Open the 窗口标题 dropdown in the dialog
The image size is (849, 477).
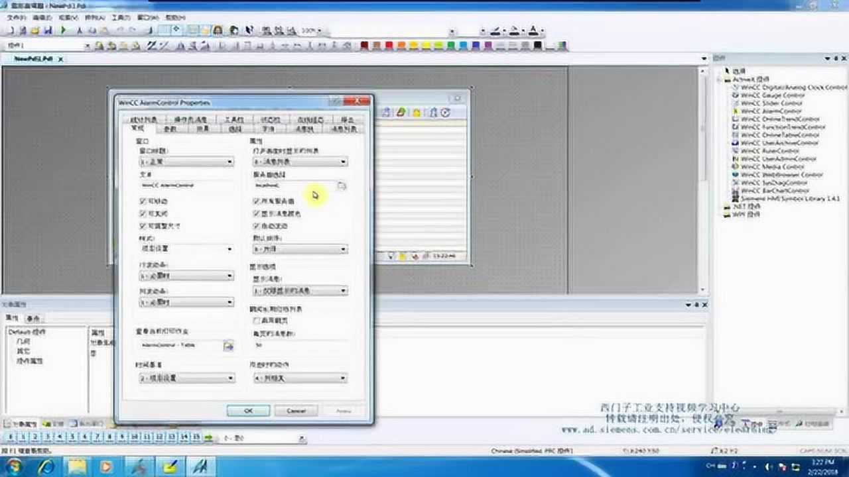[229, 162]
